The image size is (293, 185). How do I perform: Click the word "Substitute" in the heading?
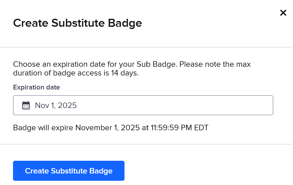[78, 23]
